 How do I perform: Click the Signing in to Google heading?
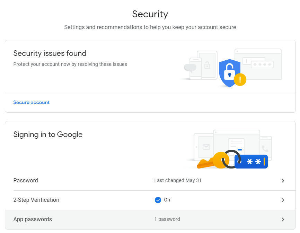[x=48, y=135]
